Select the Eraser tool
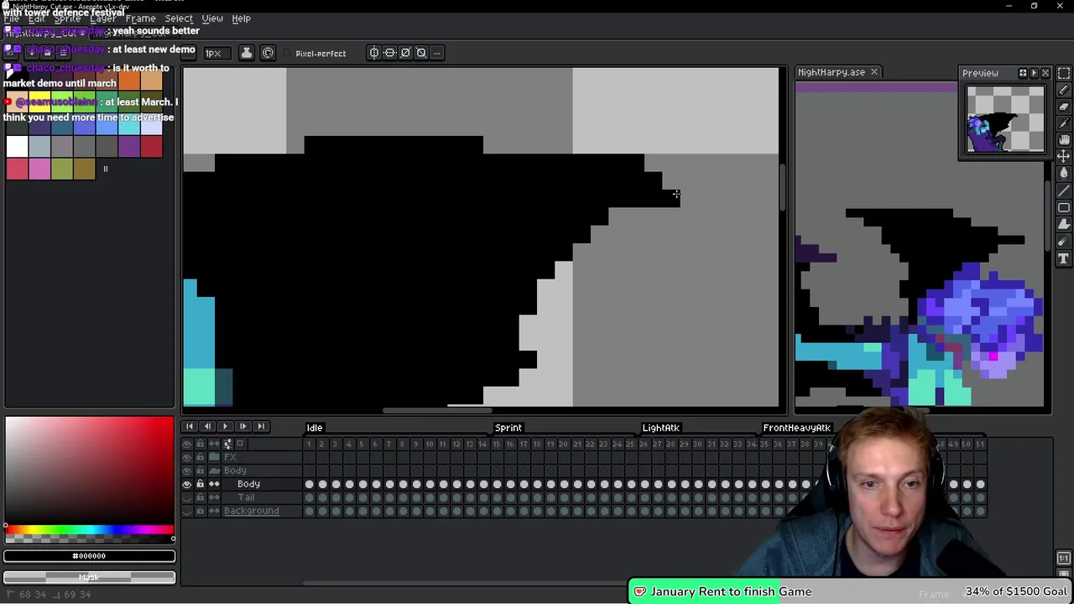Viewport: 1074px width, 604px height. coord(1063,107)
